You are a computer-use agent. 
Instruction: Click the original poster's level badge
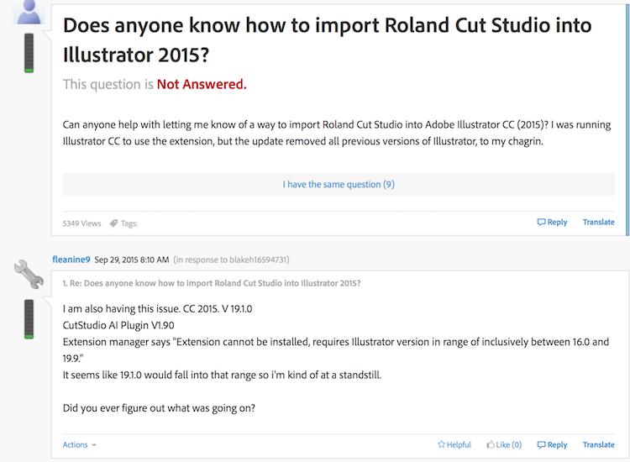[29, 53]
